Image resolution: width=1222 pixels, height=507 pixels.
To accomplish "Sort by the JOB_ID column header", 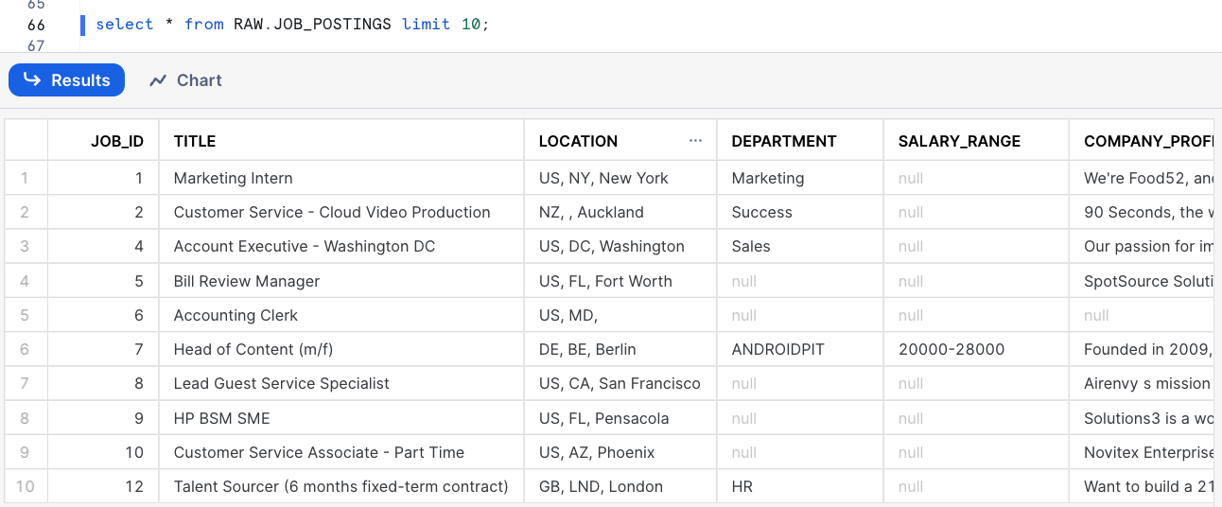I will coord(116,141).
